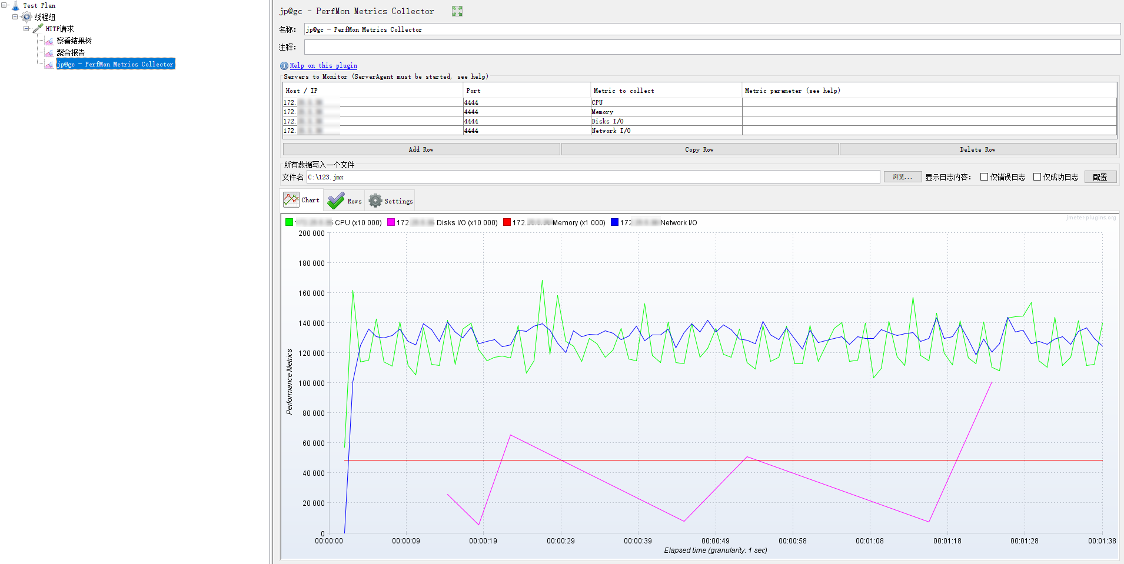Image resolution: width=1124 pixels, height=564 pixels.
Task: Click the Port column header
Action: [527, 91]
